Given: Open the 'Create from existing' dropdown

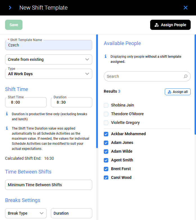Looking at the screenshot, I should click(x=49, y=59).
